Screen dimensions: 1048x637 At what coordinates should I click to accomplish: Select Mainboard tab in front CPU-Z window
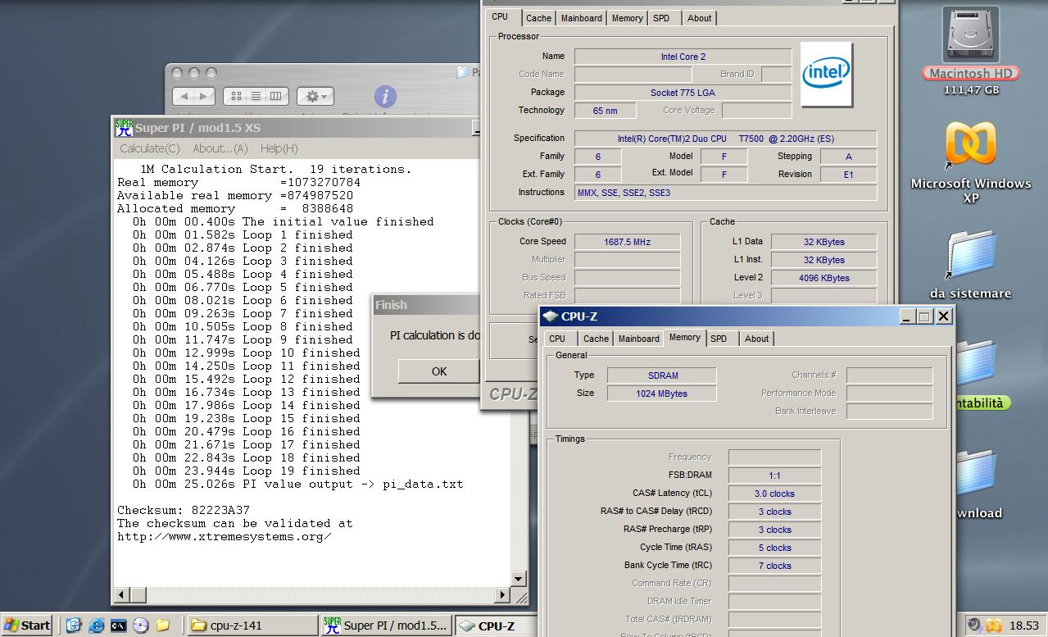[638, 339]
